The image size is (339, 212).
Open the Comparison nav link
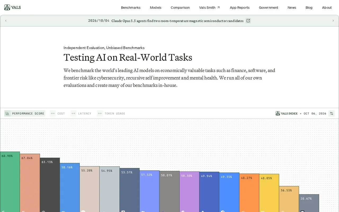(x=180, y=7)
